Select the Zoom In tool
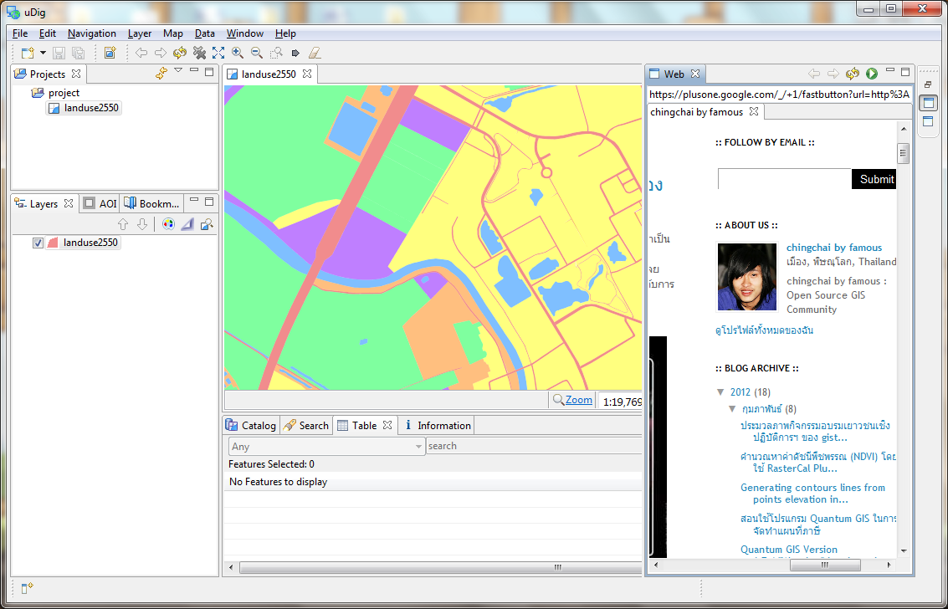Image resolution: width=948 pixels, height=609 pixels. pos(237,52)
